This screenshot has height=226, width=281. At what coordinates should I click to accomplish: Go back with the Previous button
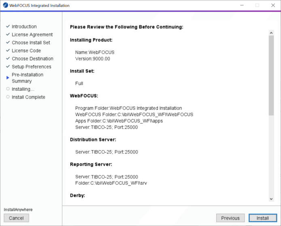(230, 218)
